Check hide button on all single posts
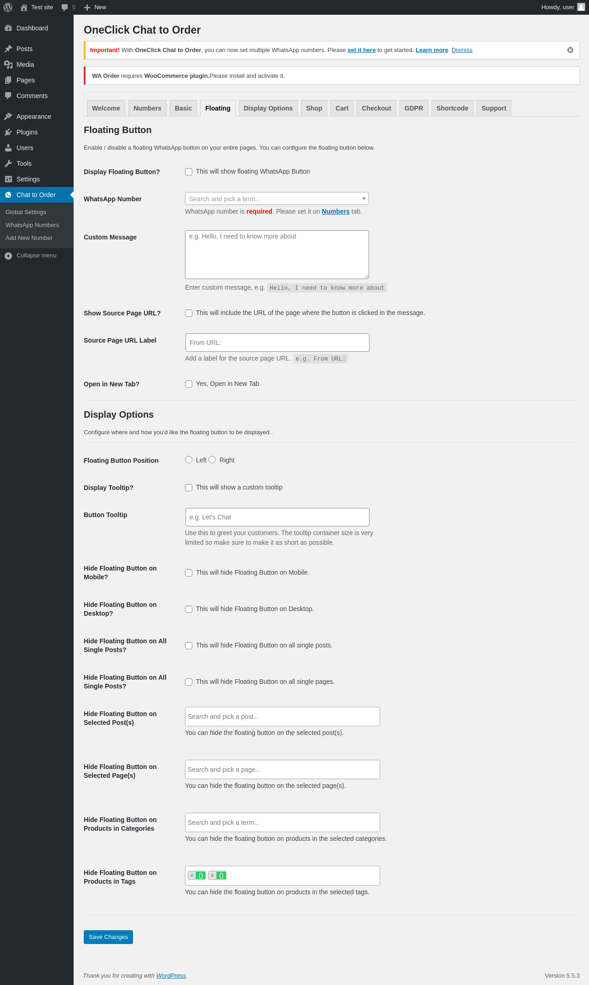The width and height of the screenshot is (589, 985). coord(189,646)
